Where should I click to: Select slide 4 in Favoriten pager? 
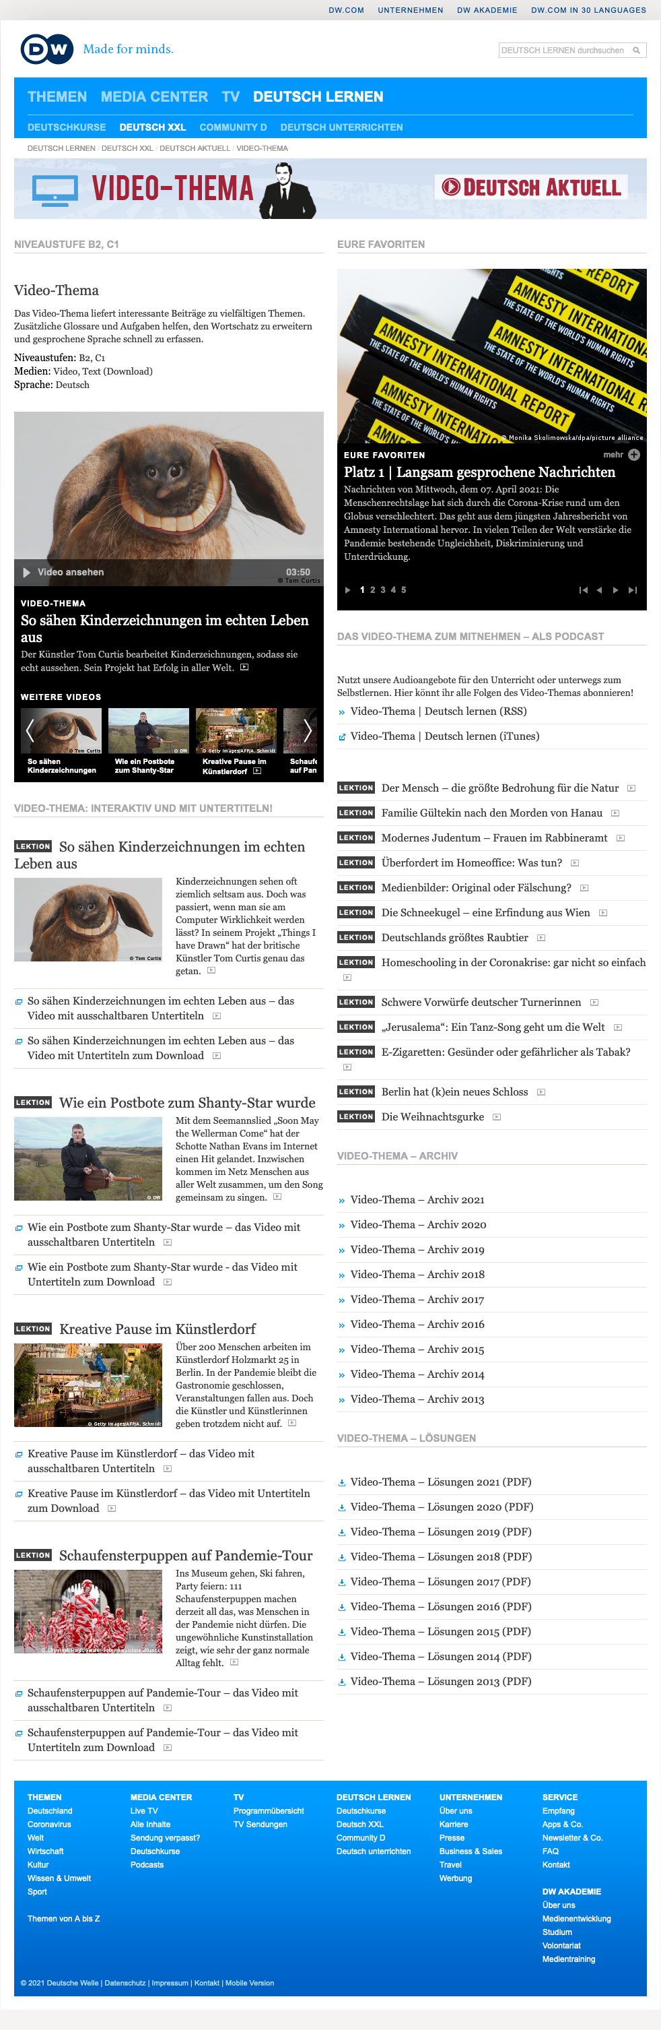(394, 590)
